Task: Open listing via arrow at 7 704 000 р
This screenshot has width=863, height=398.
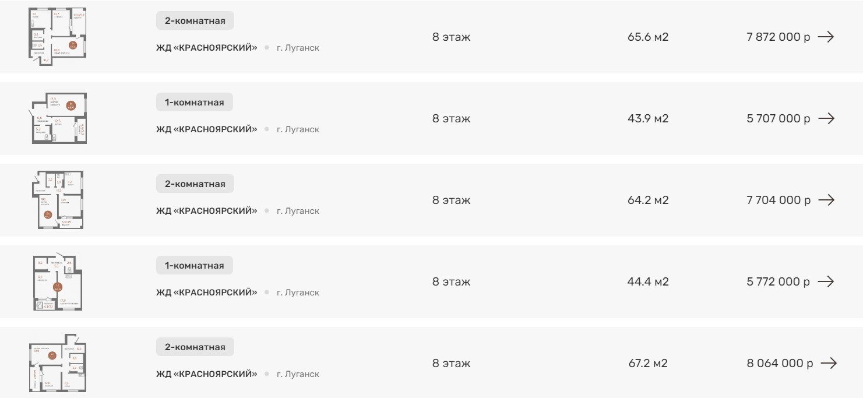Action: [825, 200]
